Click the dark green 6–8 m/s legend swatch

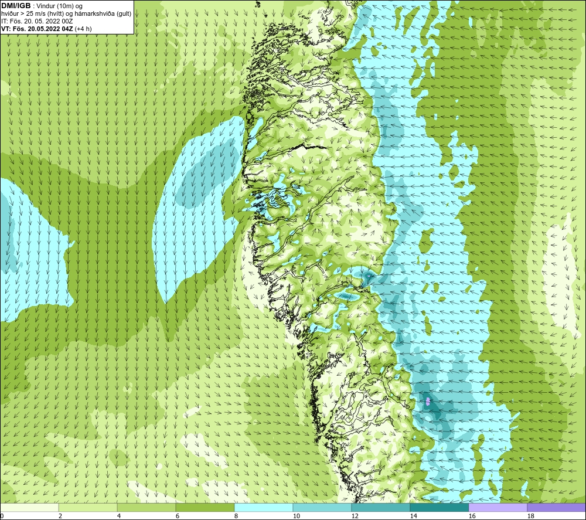(x=205, y=508)
